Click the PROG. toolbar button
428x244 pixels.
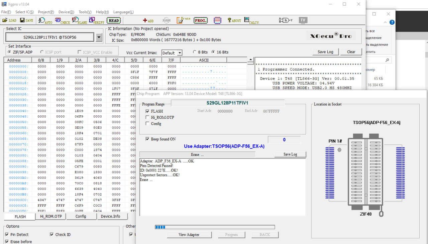pos(201,20)
